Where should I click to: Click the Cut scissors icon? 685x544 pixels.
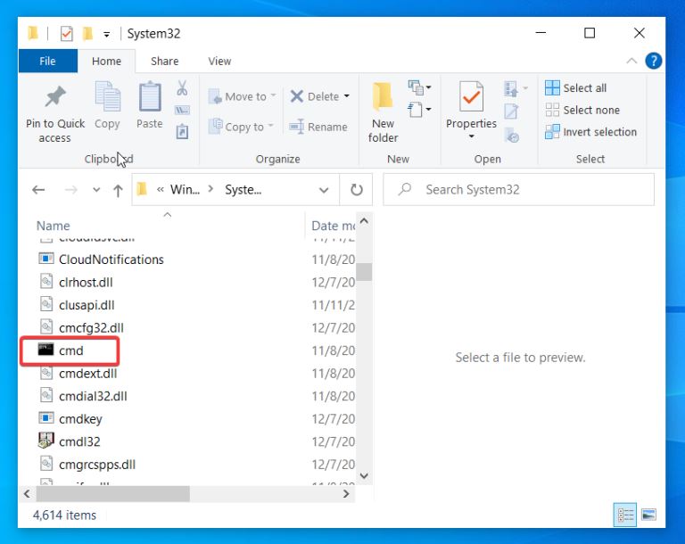(182, 87)
